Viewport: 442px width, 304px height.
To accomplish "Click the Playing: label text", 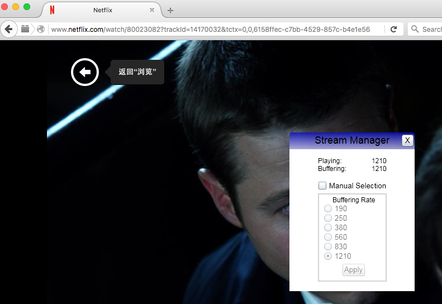I will tap(330, 161).
